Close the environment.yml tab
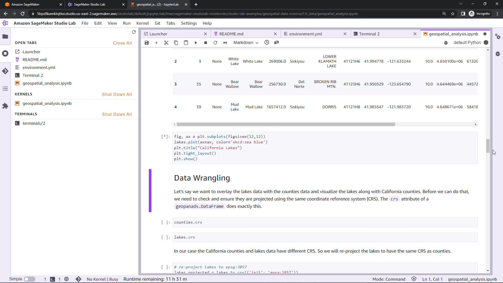Screen dimensions: 503x283 tap(345, 34)
